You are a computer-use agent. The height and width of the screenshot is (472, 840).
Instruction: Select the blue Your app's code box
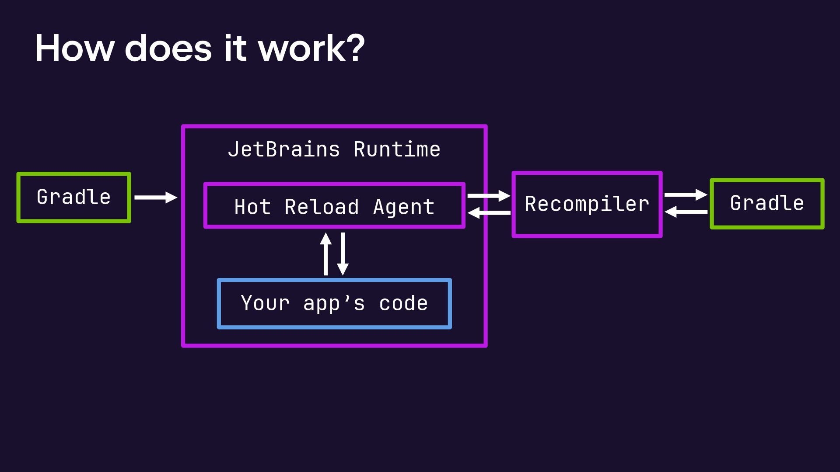point(334,303)
